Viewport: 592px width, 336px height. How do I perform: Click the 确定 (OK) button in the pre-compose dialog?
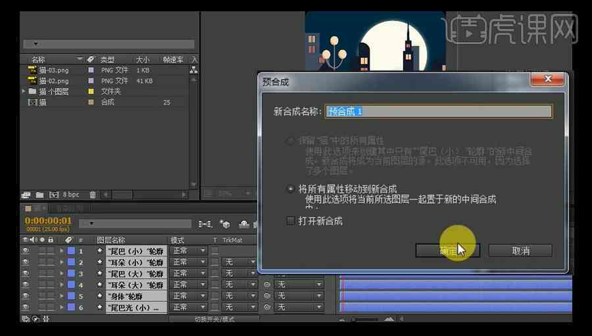448,251
